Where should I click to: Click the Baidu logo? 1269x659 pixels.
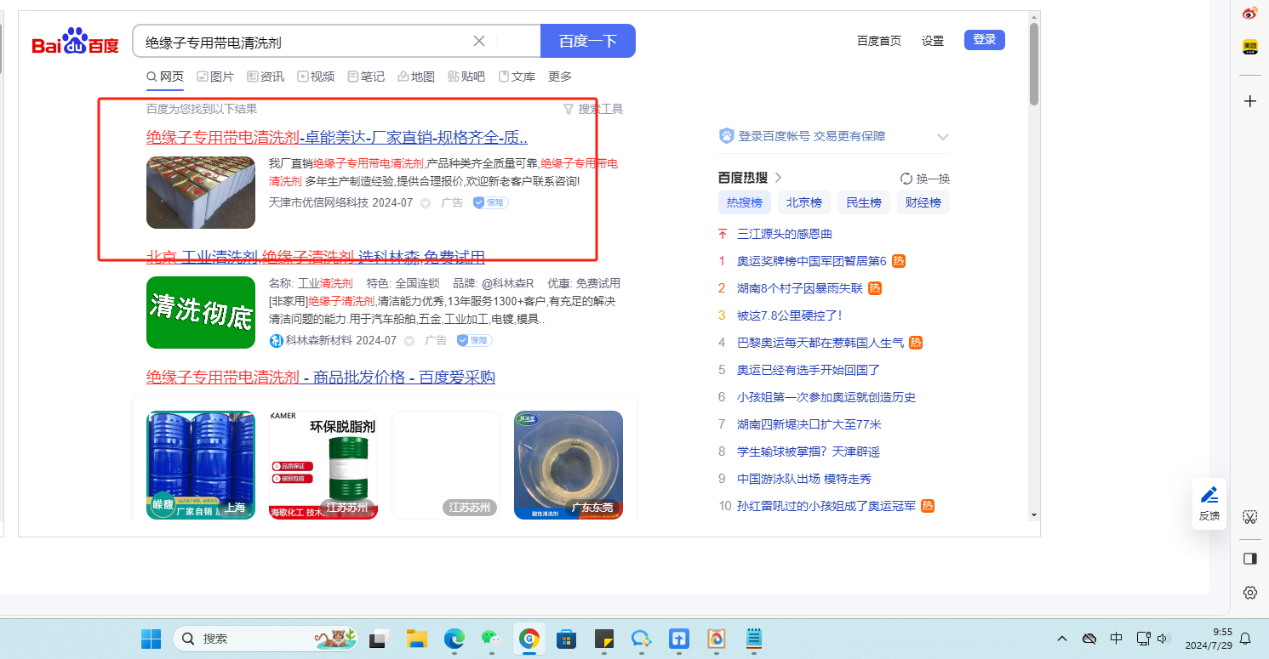[76, 43]
